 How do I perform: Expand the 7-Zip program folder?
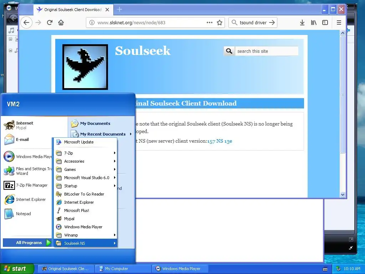(x=86, y=153)
